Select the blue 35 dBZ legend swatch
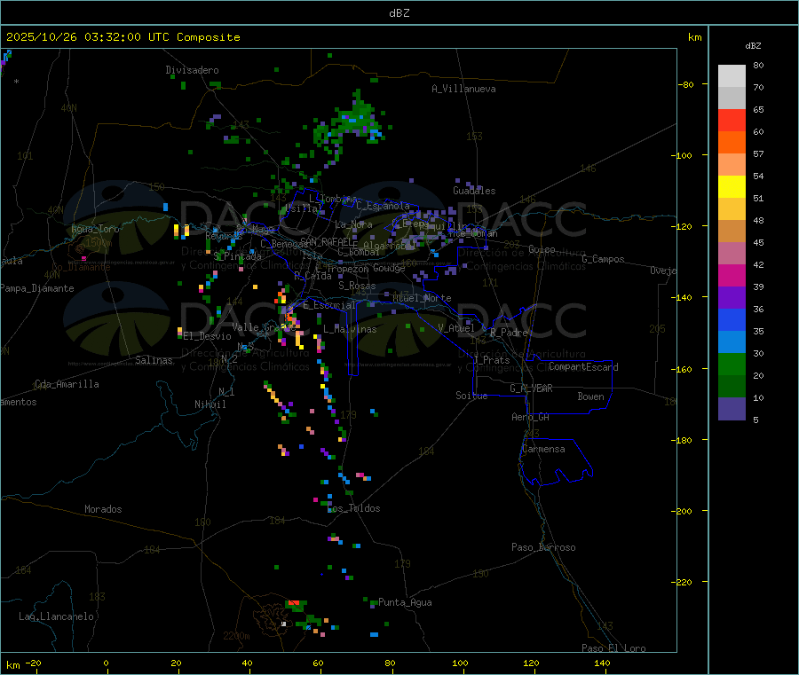 [x=732, y=319]
